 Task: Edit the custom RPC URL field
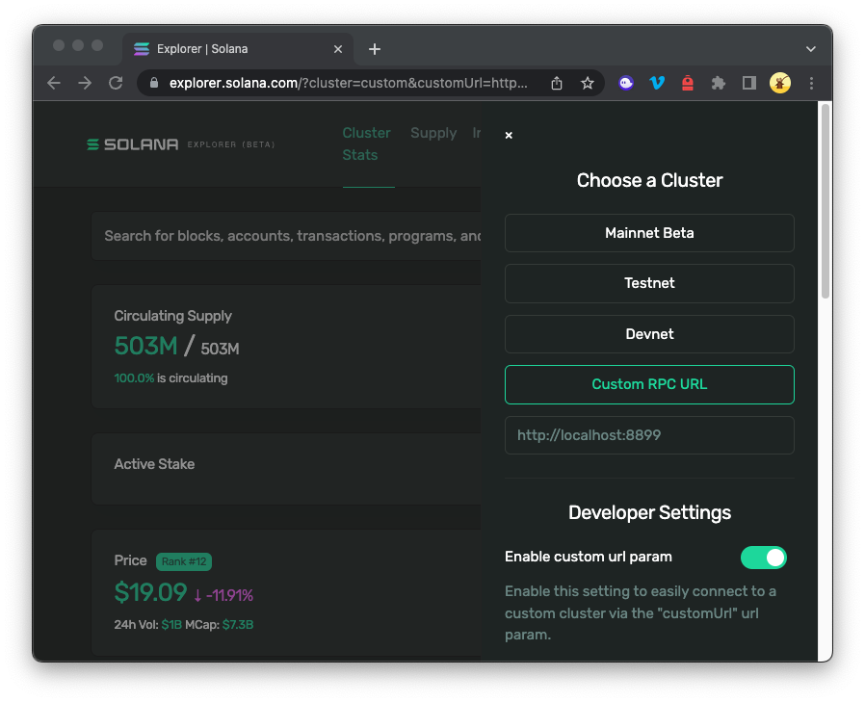click(x=649, y=435)
